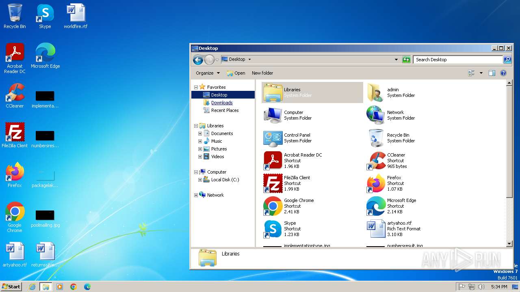The width and height of the screenshot is (520, 292).
Task: Select Acrobat Reader DC shortcut in Explorer
Action: 312,161
